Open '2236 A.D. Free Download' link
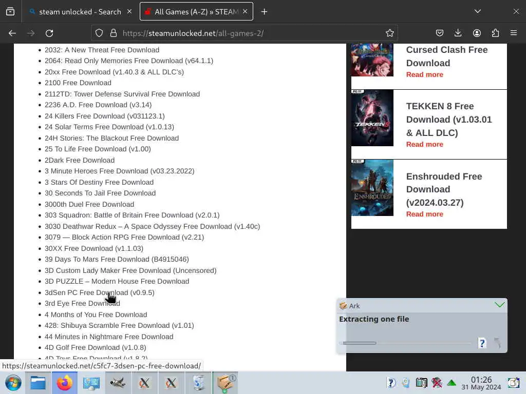This screenshot has width=526, height=394. pos(98,105)
